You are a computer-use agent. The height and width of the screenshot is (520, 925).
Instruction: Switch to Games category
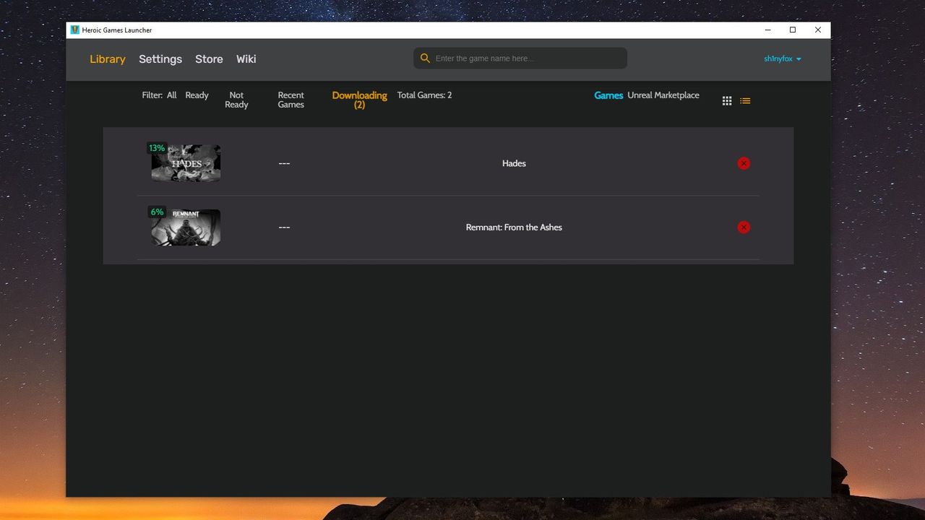(x=608, y=95)
